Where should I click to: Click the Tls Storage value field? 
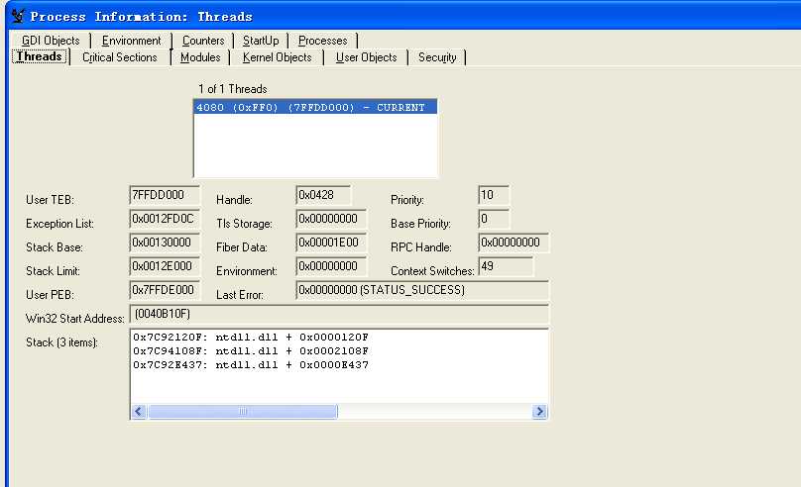(x=331, y=220)
